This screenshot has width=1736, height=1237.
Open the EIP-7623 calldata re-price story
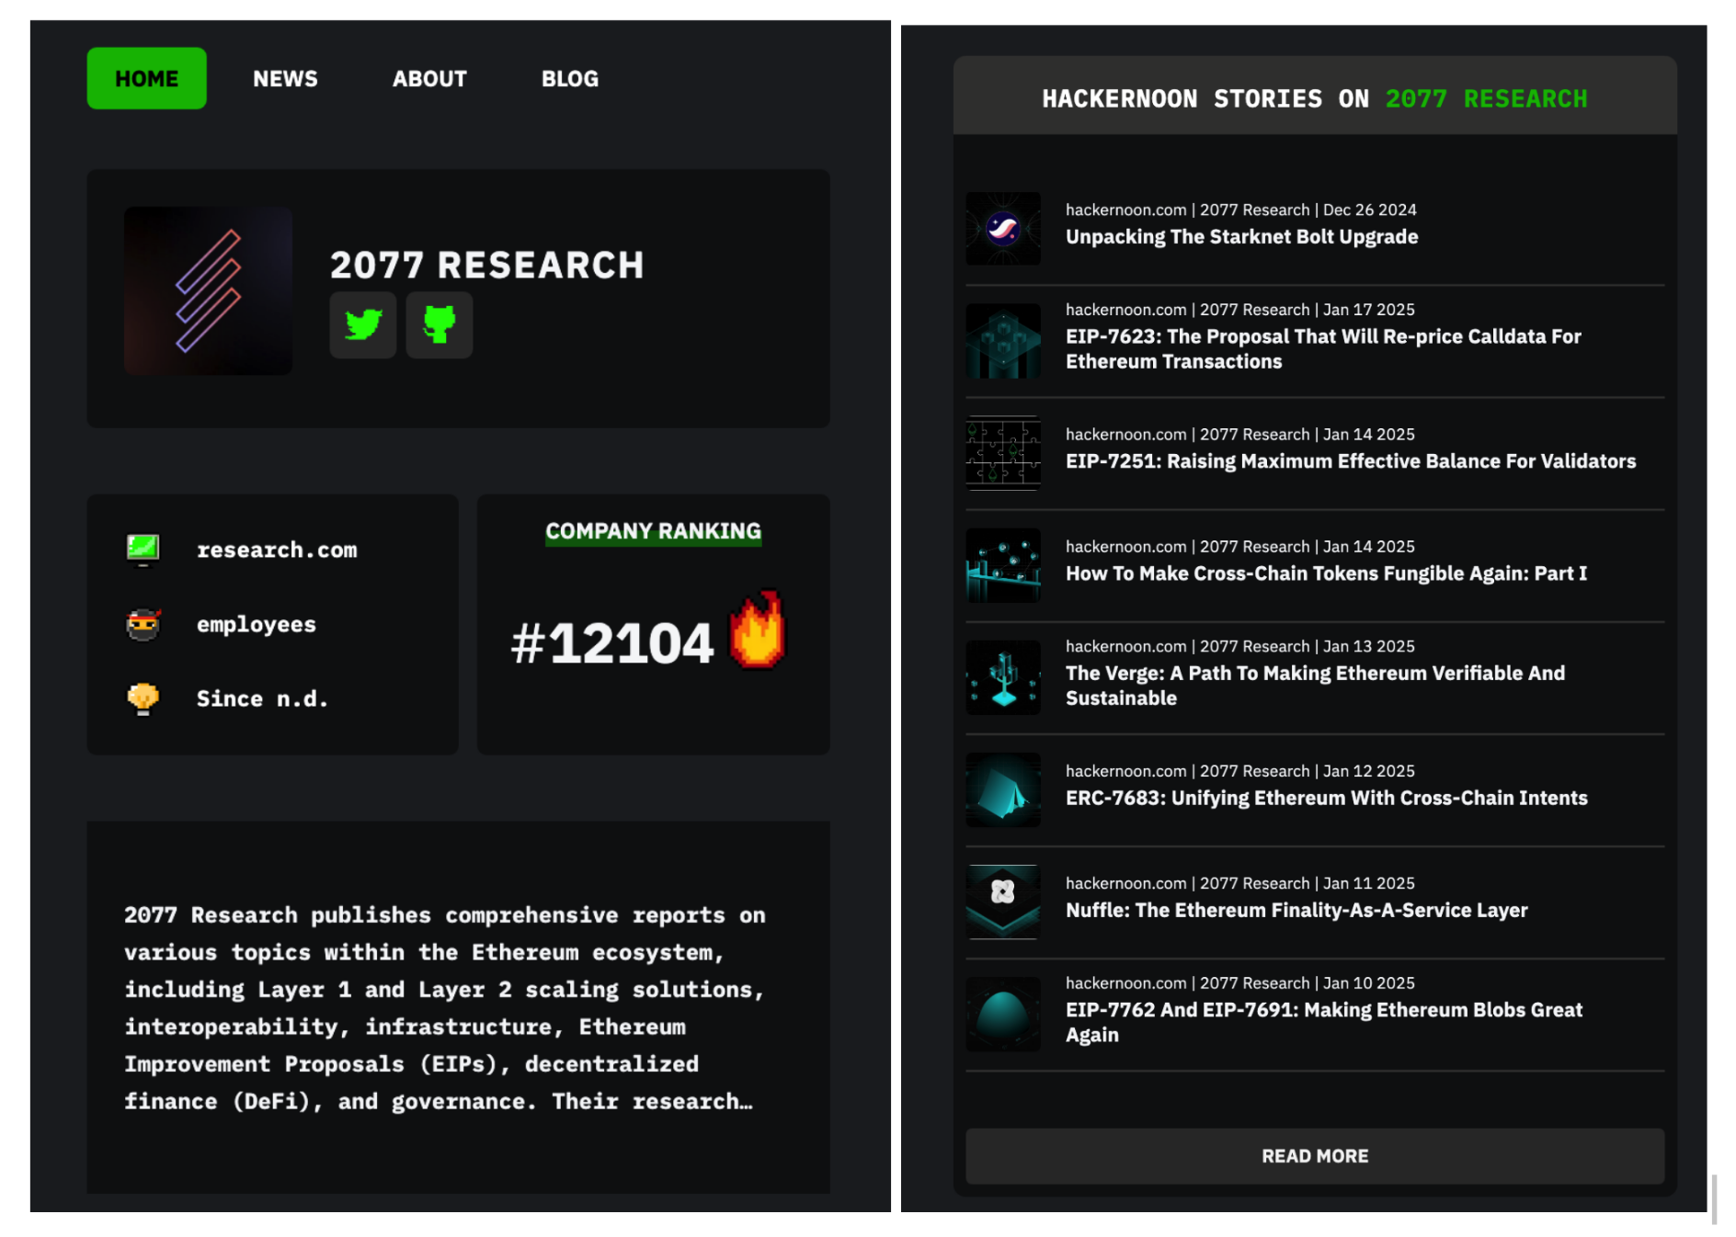point(1323,348)
